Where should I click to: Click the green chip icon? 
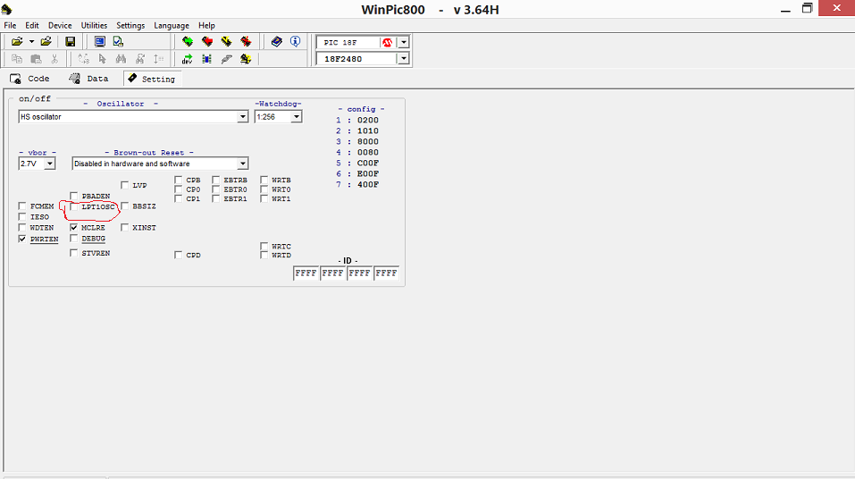(x=189, y=42)
